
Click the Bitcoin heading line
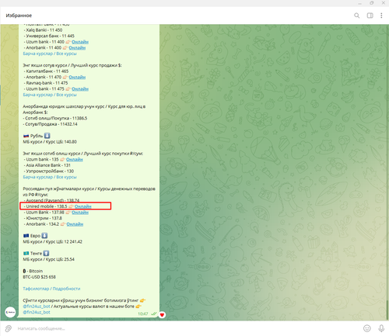coord(33,271)
